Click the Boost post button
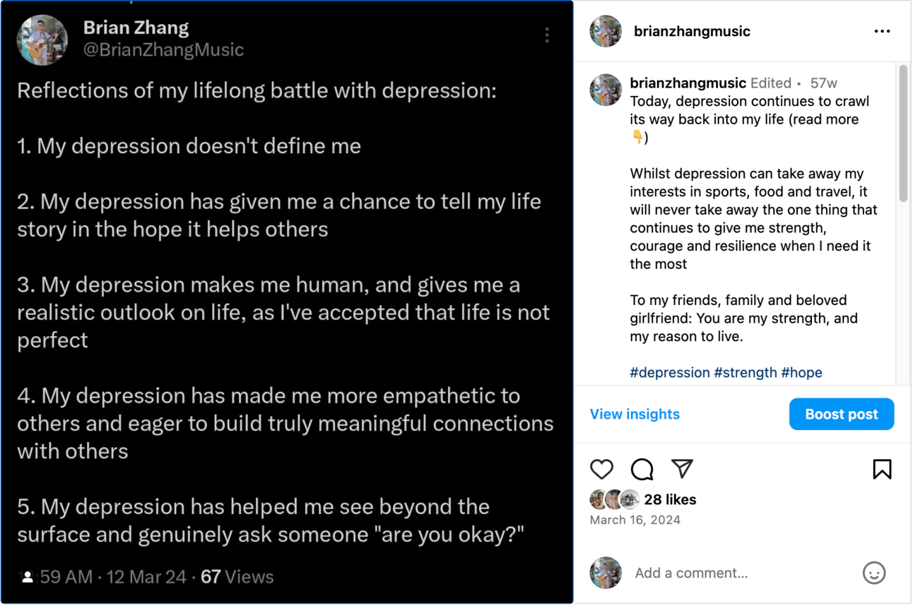Screen dimensions: 913x608 click(841, 415)
